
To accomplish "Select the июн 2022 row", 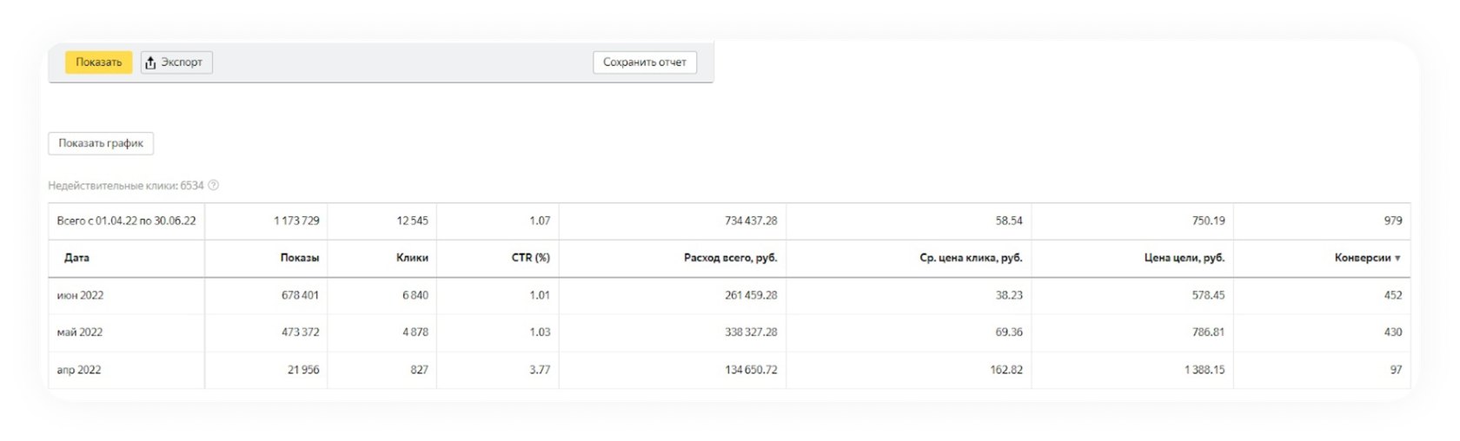I will point(729,296).
